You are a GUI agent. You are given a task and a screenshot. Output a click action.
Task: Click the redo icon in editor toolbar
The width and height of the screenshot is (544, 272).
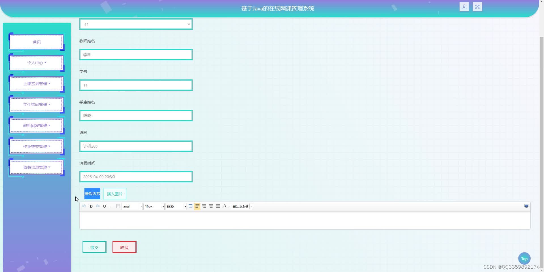(98, 206)
